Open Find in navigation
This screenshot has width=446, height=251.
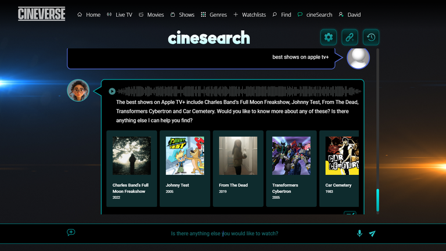pyautogui.click(x=282, y=15)
